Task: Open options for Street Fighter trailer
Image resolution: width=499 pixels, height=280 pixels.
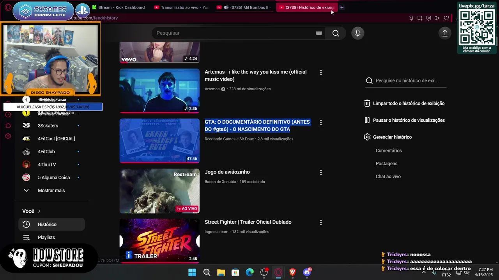Action: click(321, 222)
